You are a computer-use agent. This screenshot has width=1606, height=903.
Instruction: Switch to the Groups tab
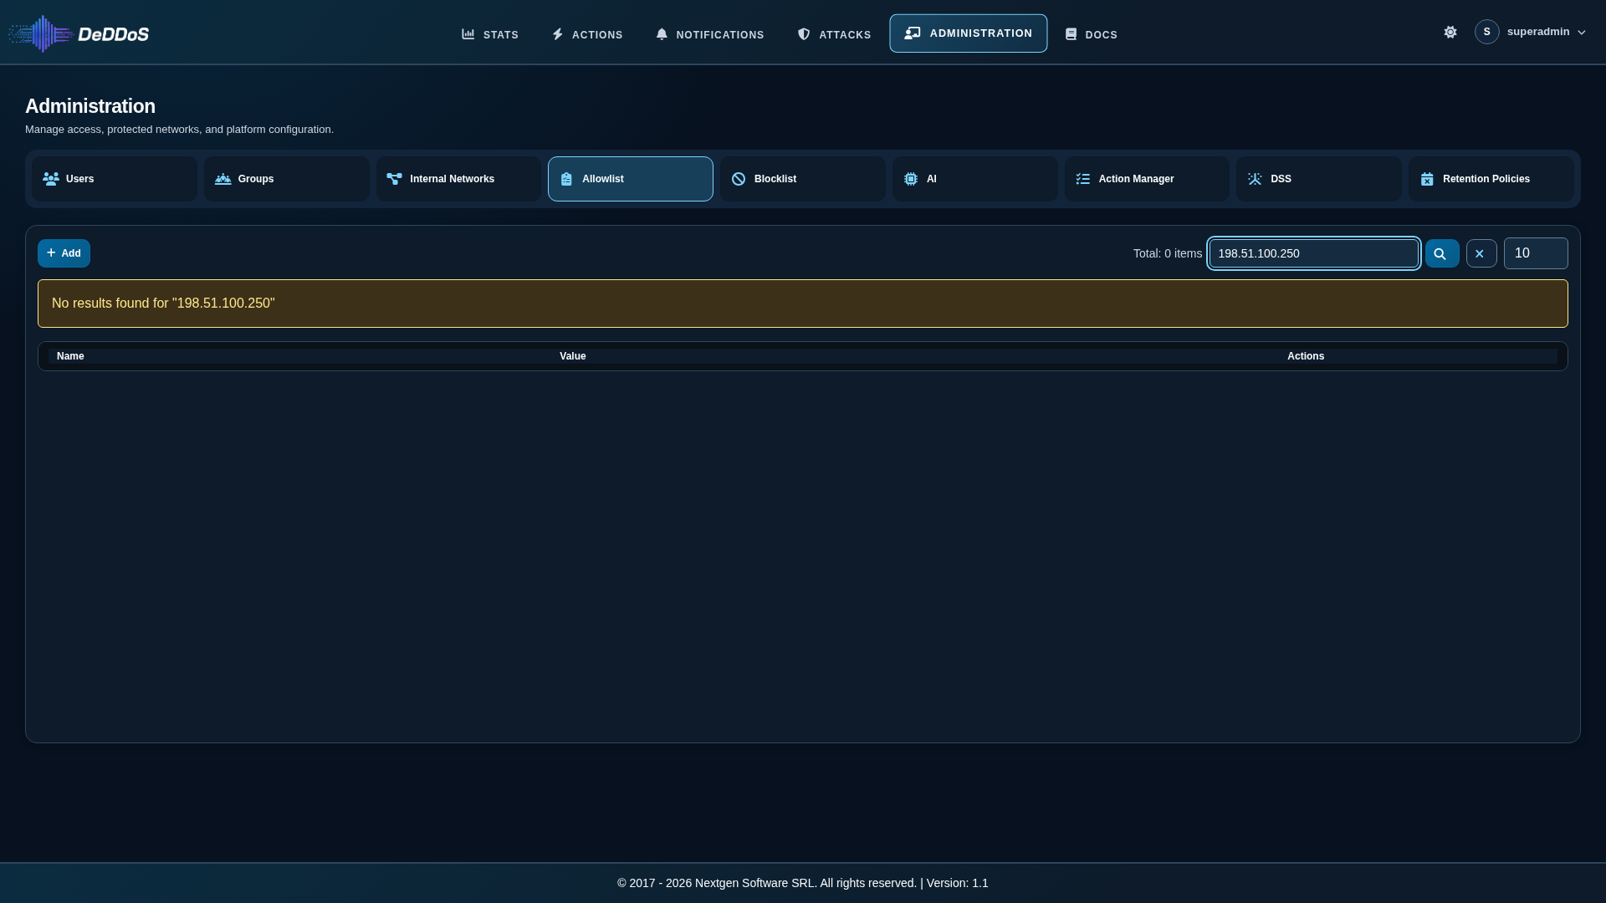click(x=287, y=179)
